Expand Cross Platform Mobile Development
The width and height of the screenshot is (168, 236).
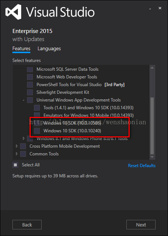point(17,146)
